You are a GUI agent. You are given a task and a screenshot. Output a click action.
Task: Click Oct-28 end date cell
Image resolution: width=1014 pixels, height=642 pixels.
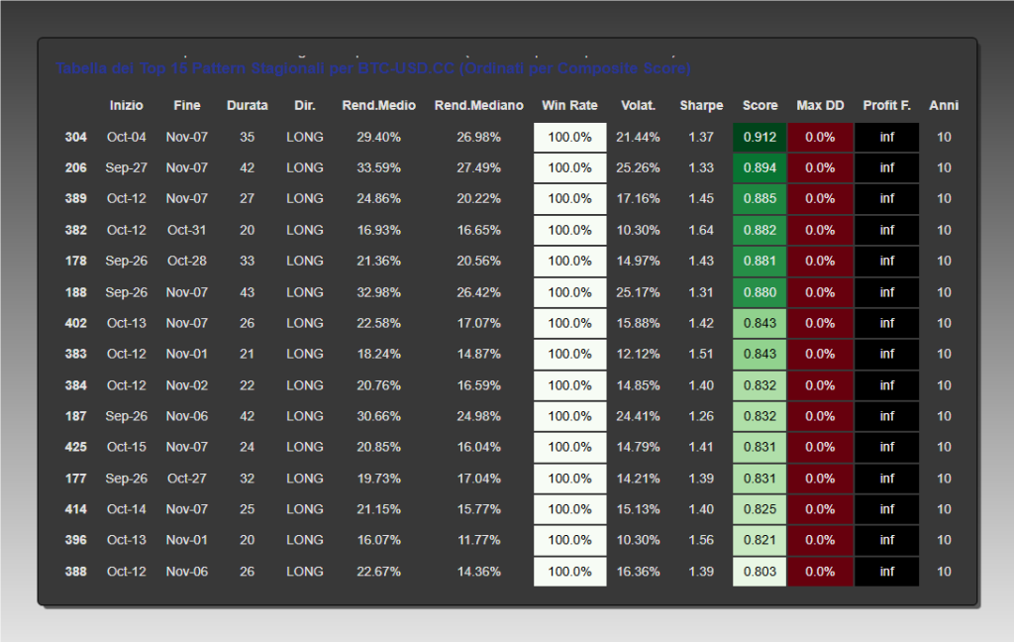pos(187,261)
